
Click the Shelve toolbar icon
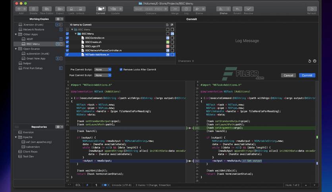223,9
